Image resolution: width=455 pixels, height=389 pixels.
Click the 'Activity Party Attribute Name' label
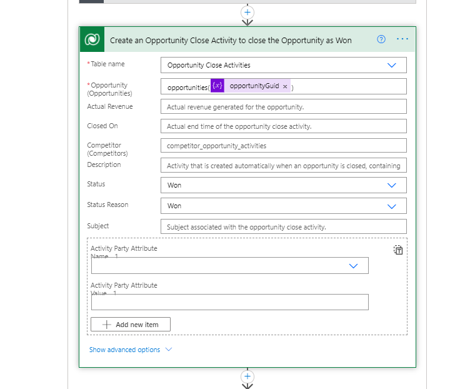(124, 252)
